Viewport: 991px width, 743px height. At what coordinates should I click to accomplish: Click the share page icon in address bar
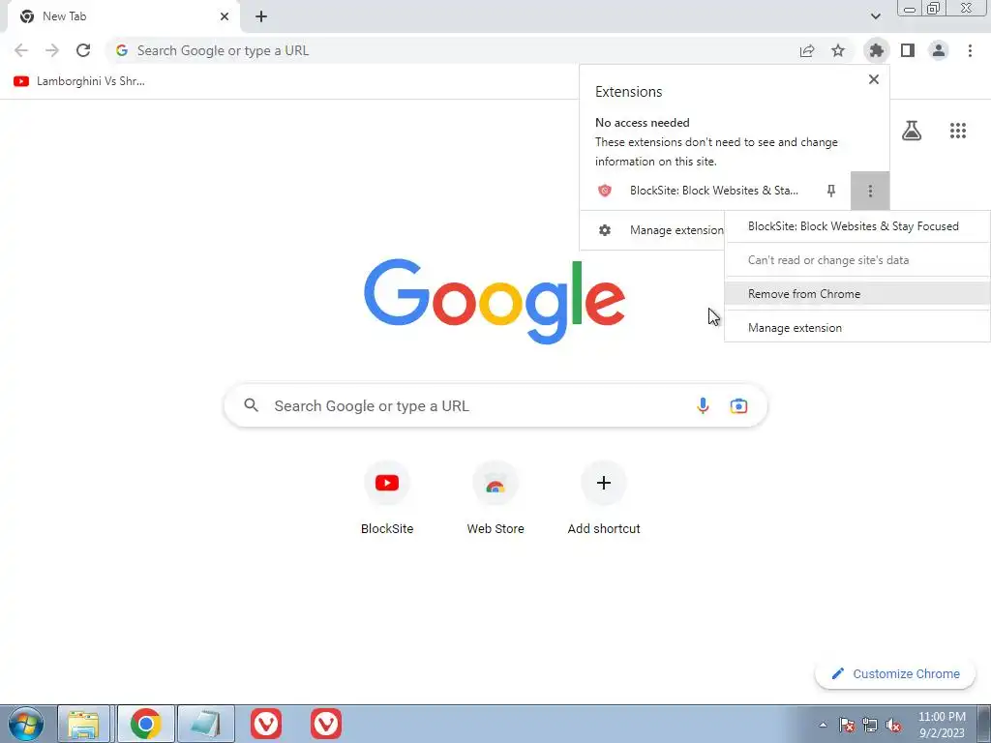807,50
